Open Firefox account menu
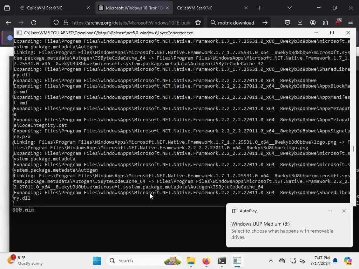The width and height of the screenshot is (359, 269). 313,23
